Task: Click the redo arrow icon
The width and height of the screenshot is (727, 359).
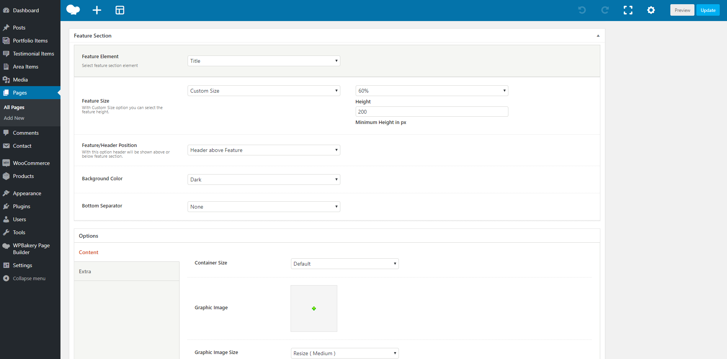Action: click(x=605, y=10)
